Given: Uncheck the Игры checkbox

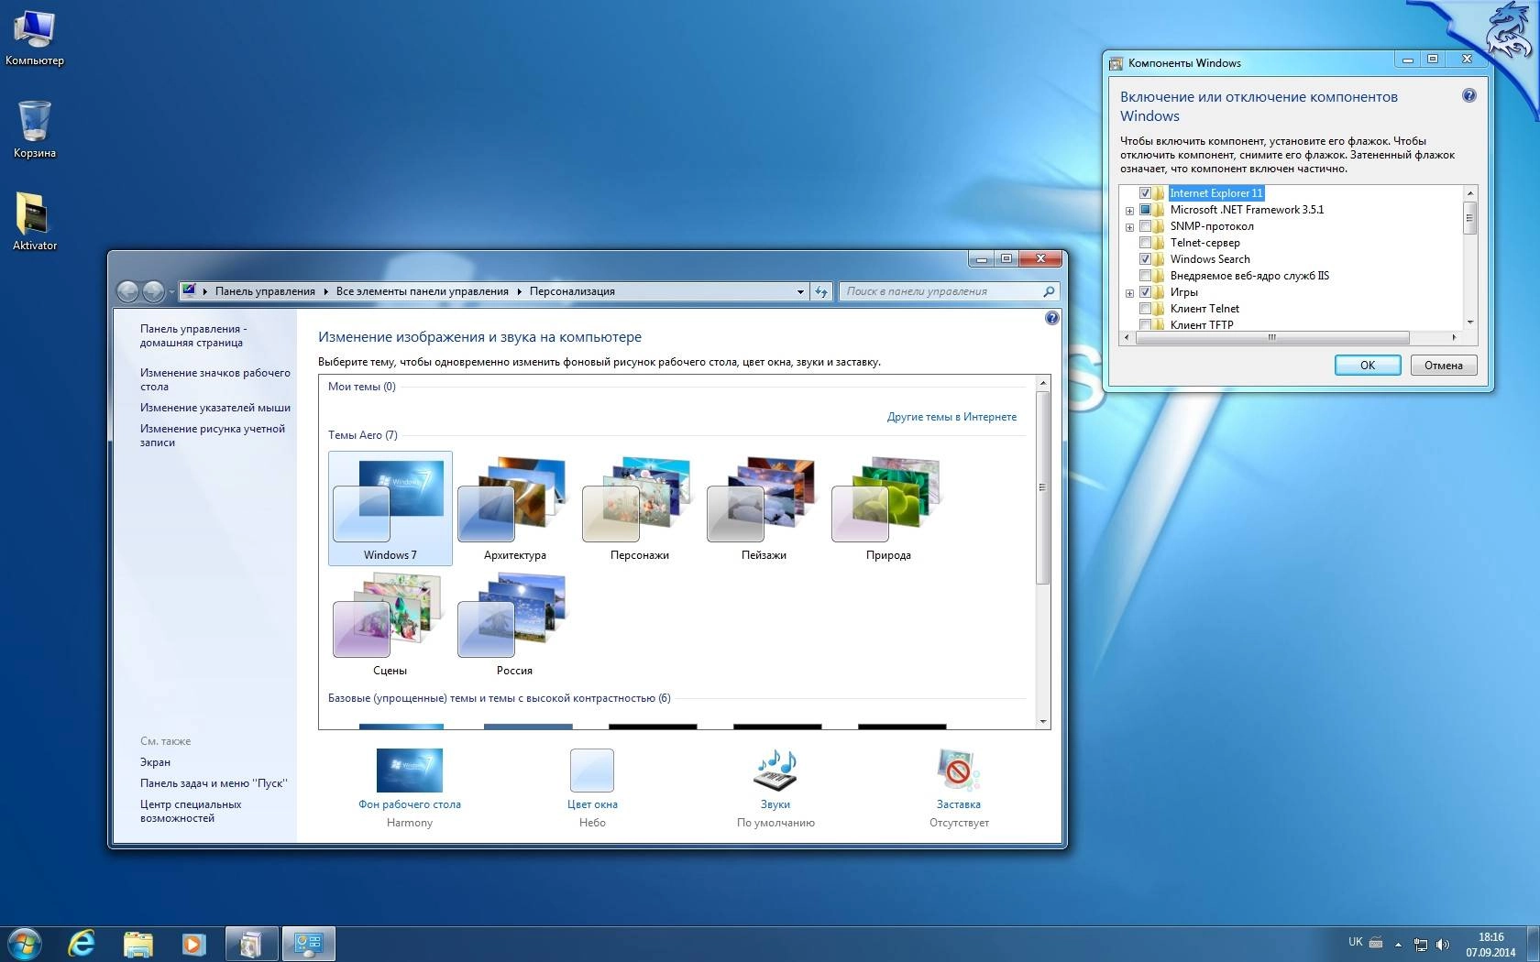Looking at the screenshot, I should (1145, 292).
